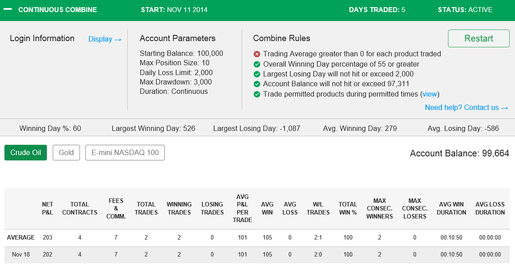
Task: Click the FEES & COMM. column header
Action: [x=116, y=208]
